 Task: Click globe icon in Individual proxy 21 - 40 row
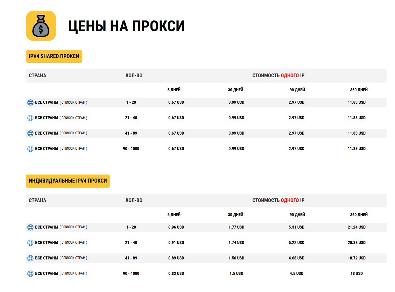tap(30, 243)
